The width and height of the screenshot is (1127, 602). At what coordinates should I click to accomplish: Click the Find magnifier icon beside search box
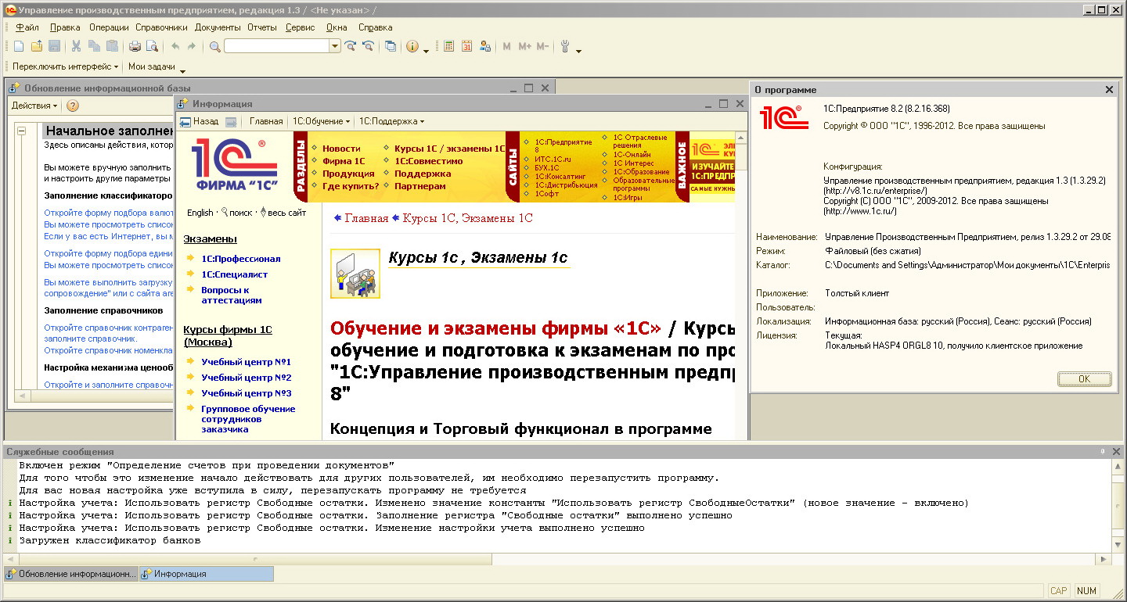[215, 47]
